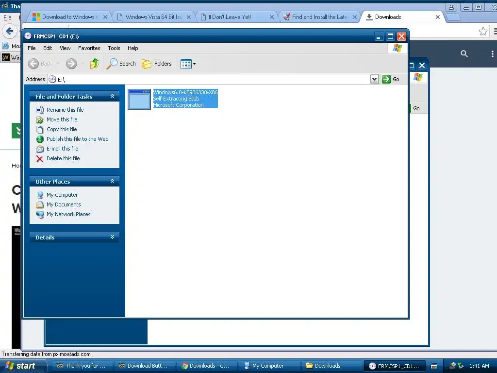Switch to Download to Windows browser tab
The width and height of the screenshot is (497, 373).
pos(70,17)
